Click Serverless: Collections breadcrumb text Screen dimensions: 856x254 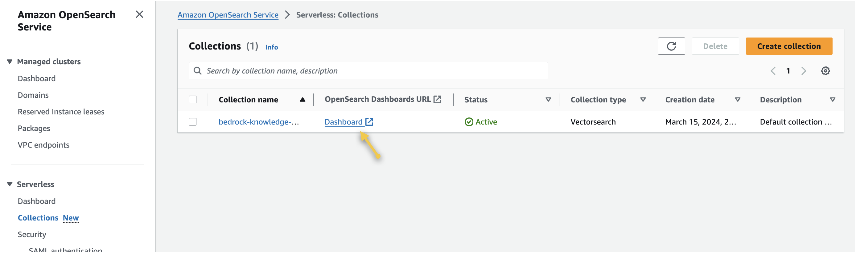[x=337, y=15]
